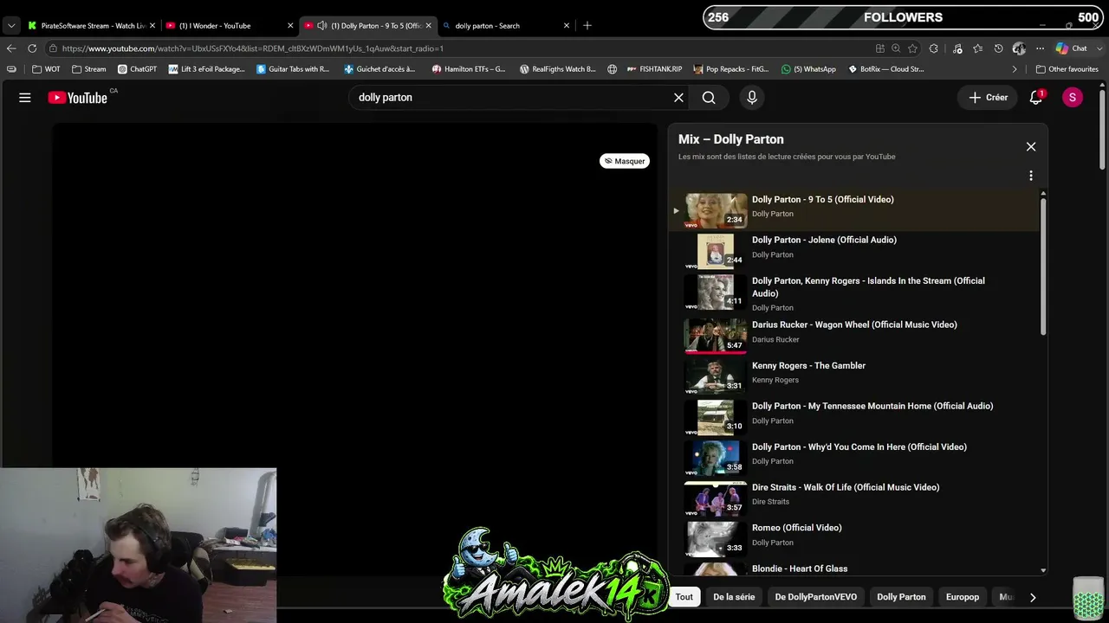Select Blondie 'Heart Of Glass'

pyautogui.click(x=853, y=568)
